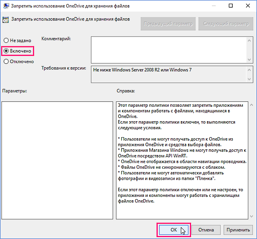Select the 'Не задано' radio button
Screen dimensions: 257x239
click(6, 40)
